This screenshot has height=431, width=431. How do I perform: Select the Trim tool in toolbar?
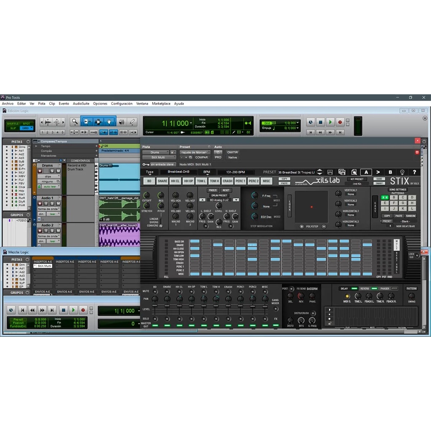(87, 122)
